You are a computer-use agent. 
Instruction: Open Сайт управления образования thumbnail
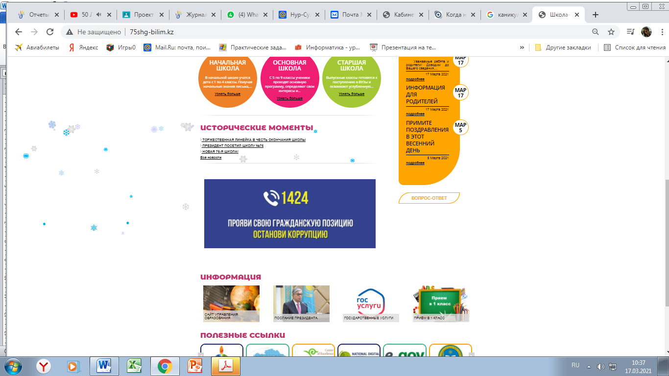231,304
